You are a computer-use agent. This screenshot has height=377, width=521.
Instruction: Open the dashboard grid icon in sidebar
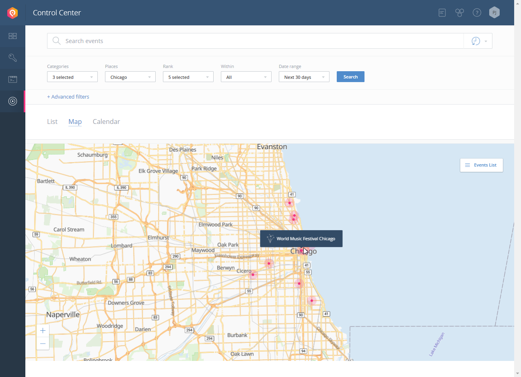[12, 36]
